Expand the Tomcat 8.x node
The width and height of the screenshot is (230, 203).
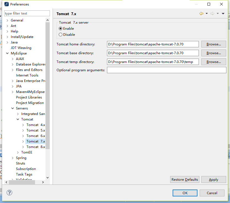tap(23, 147)
